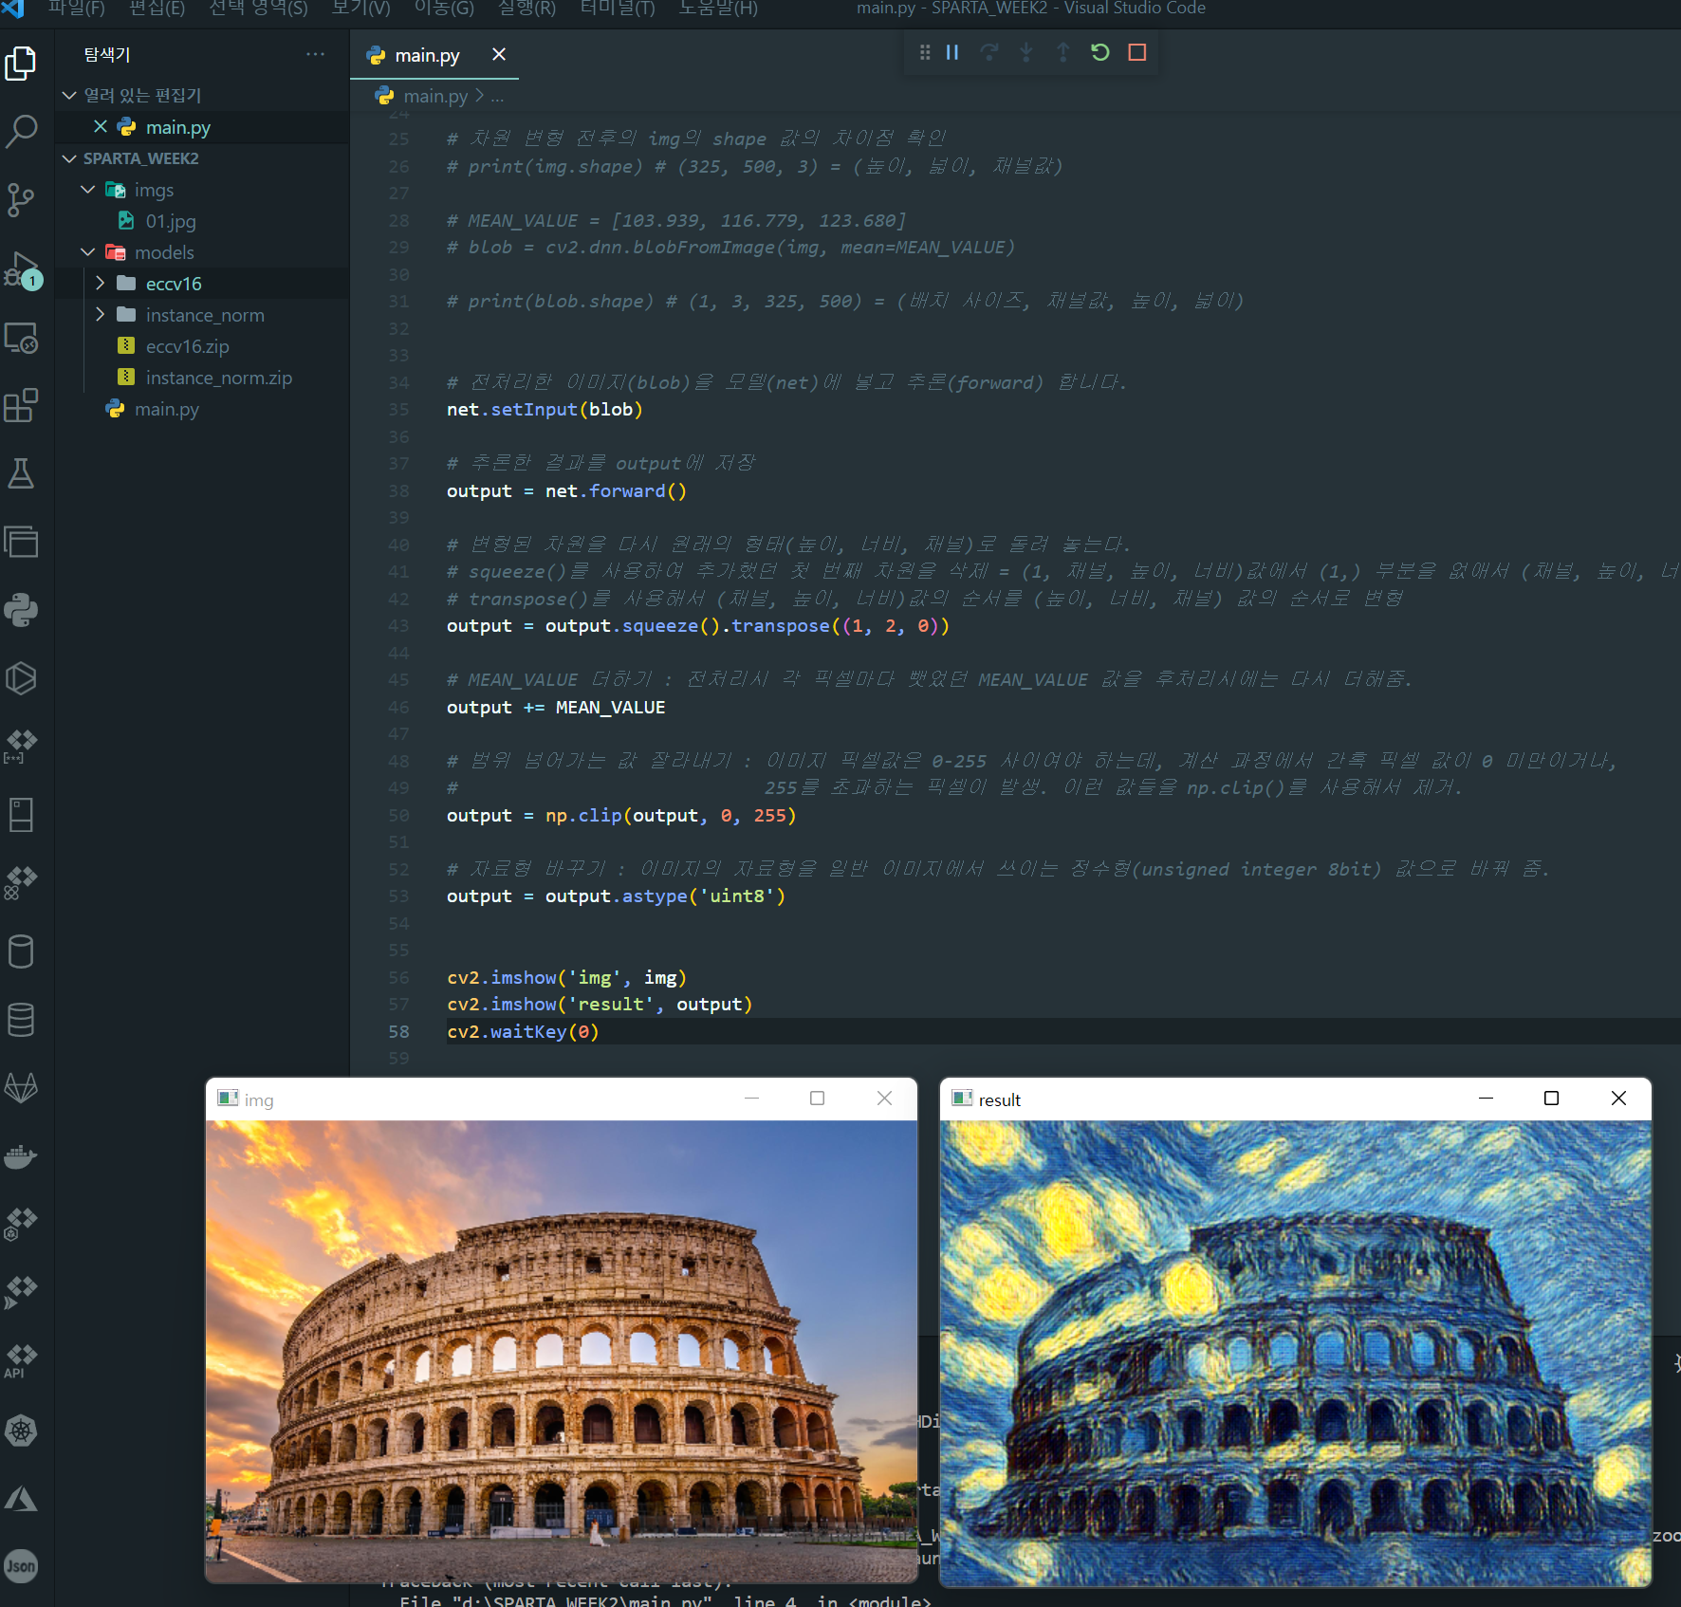Open the Search view in activity bar
1681x1607 pixels.
point(21,132)
